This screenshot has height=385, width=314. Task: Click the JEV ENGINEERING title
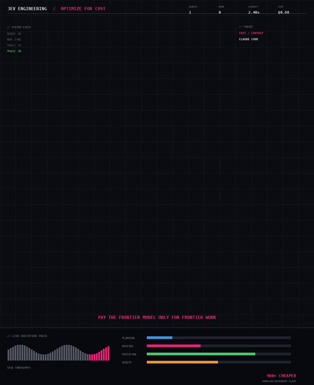click(27, 9)
